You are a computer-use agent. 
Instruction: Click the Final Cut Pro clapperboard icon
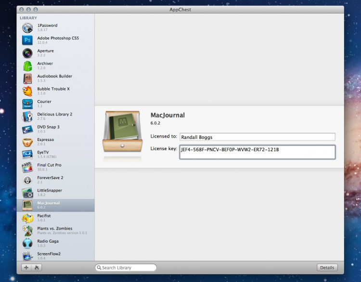point(27,167)
